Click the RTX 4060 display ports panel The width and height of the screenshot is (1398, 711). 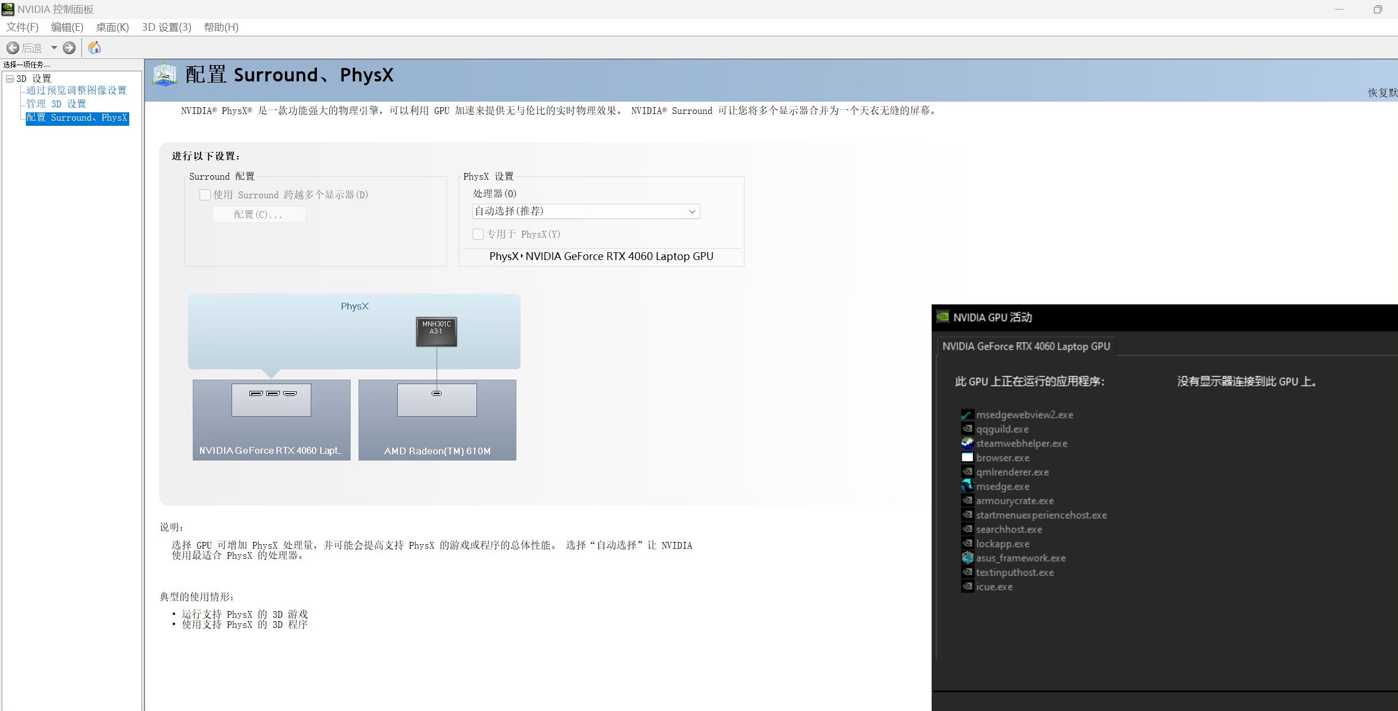click(x=271, y=400)
